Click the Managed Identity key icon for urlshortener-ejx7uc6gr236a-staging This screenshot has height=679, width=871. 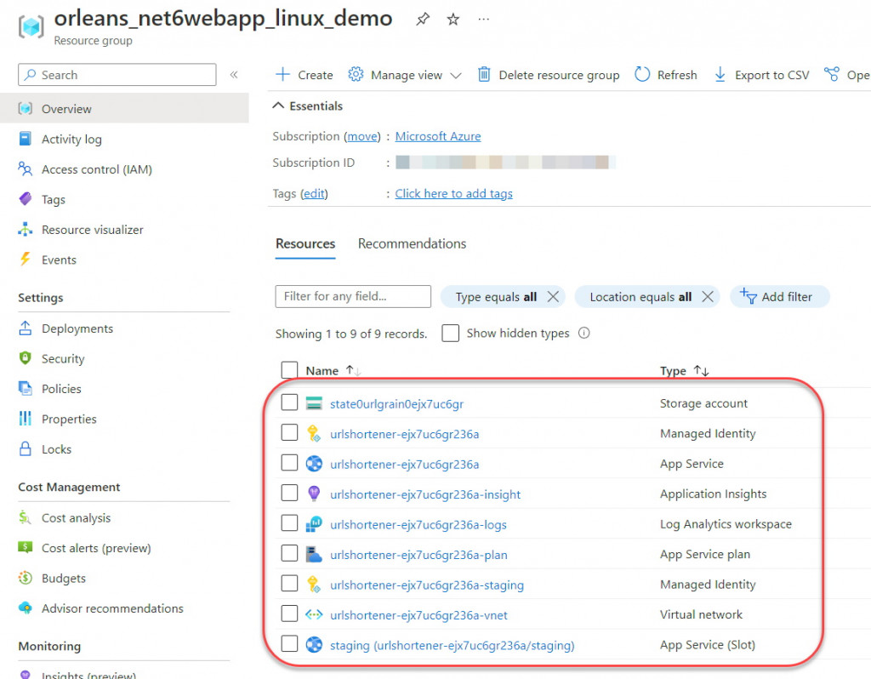[x=314, y=584]
